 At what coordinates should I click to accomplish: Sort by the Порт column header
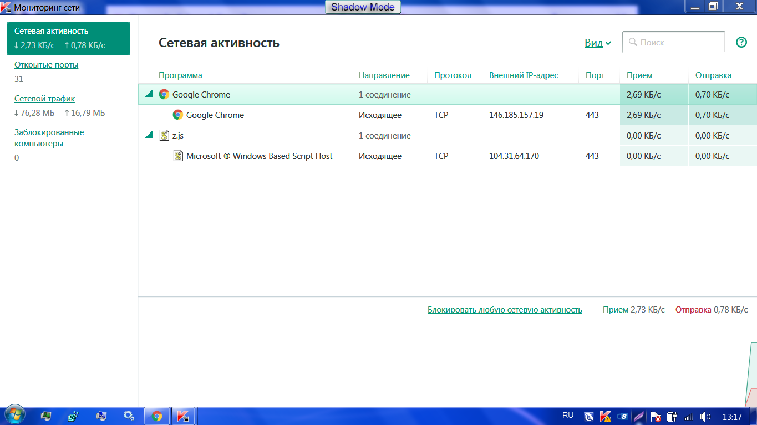595,75
